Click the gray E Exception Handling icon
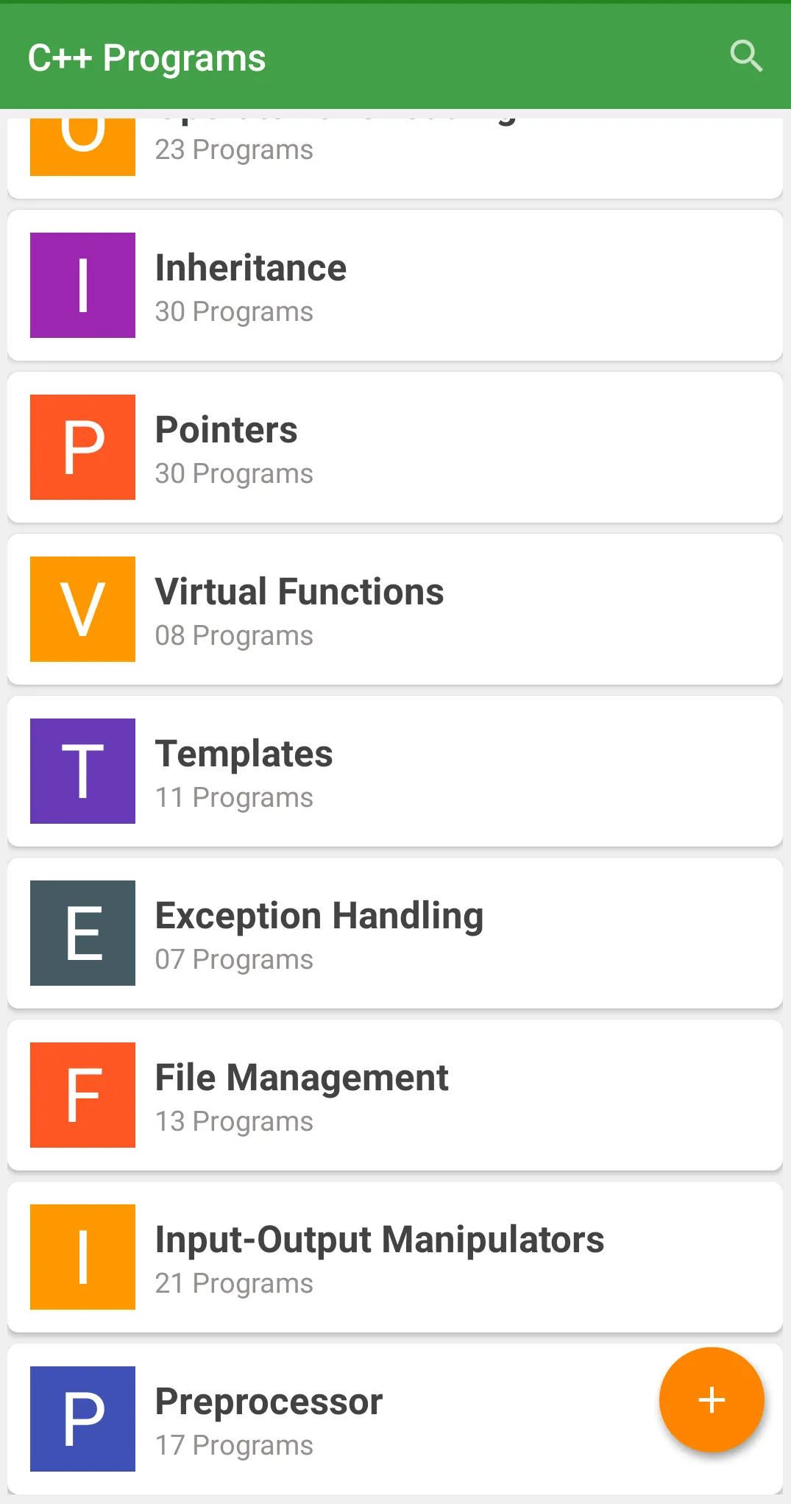The width and height of the screenshot is (791, 1504). pos(82,933)
